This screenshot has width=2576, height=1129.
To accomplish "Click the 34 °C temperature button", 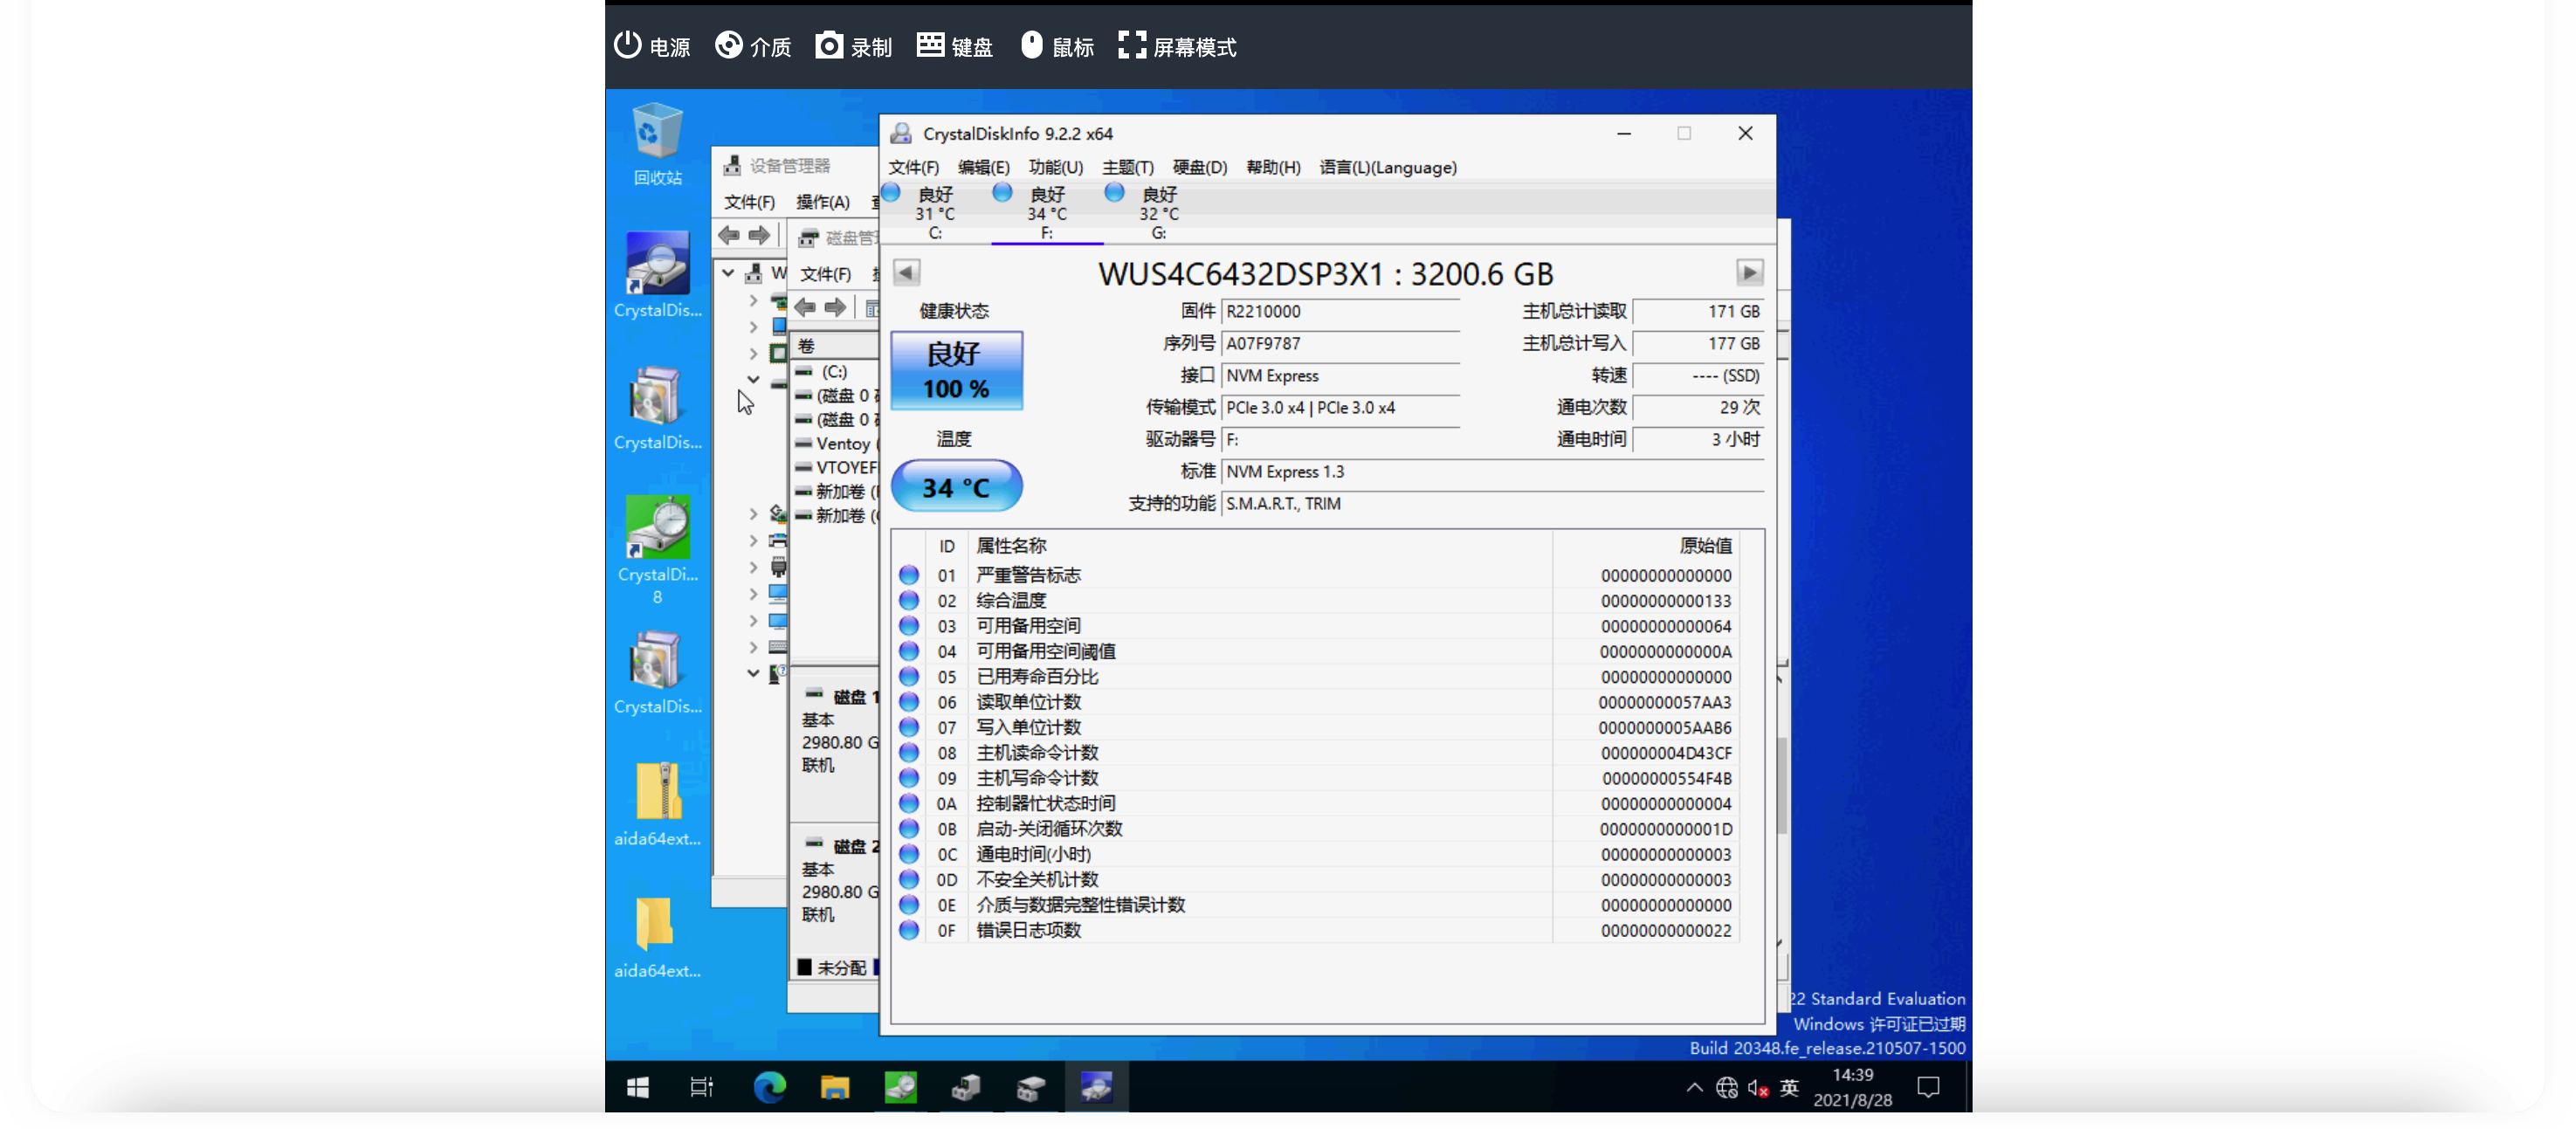I will pyautogui.click(x=956, y=487).
